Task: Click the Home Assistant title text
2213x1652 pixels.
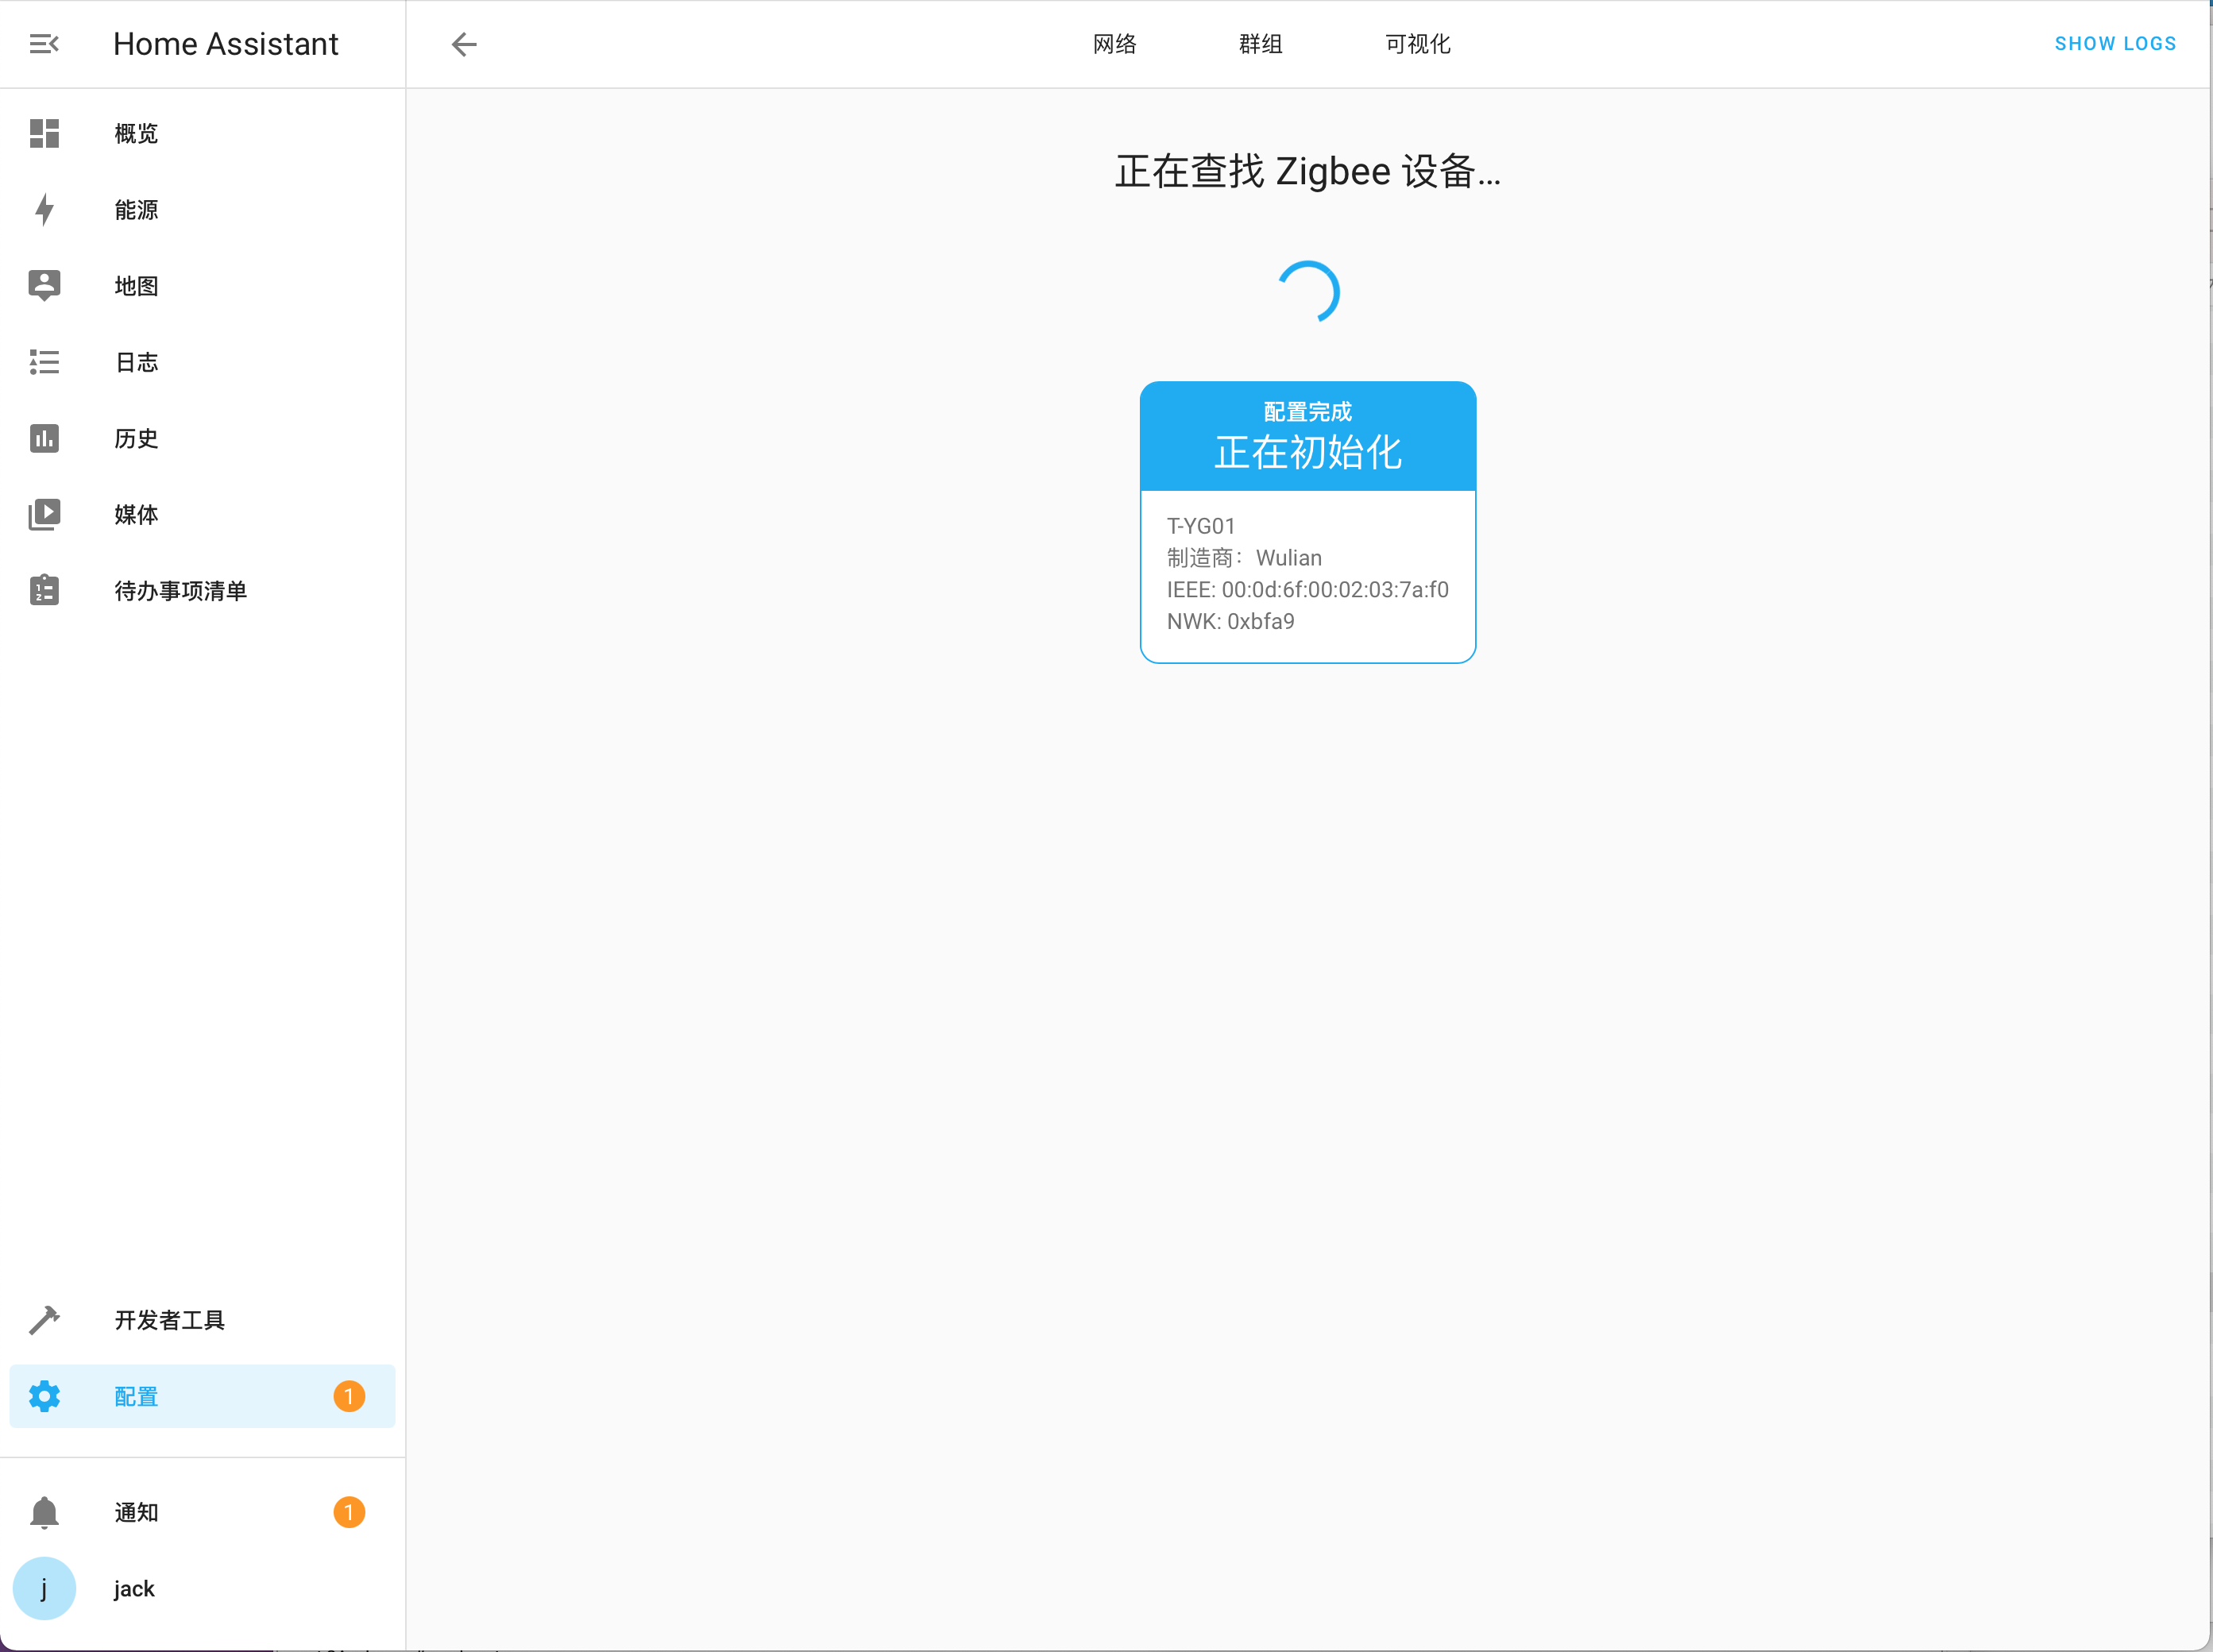Action: (226, 44)
